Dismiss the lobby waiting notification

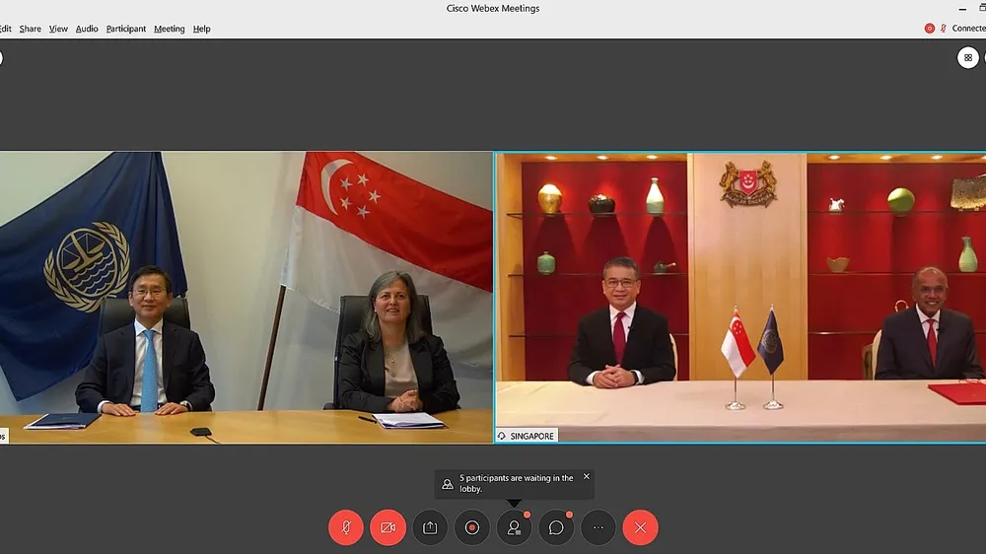pos(587,477)
